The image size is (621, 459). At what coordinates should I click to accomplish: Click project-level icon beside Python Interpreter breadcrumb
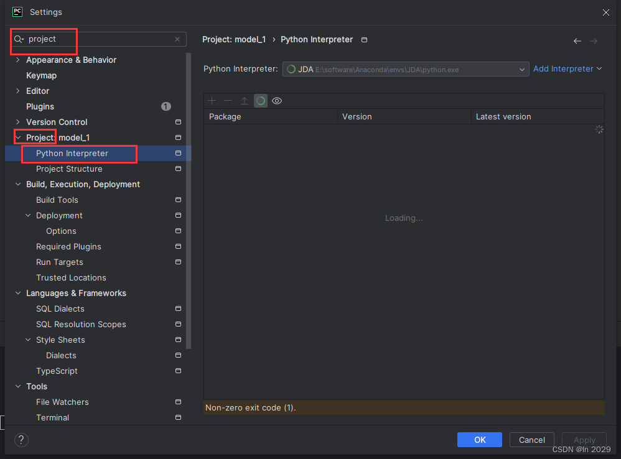click(x=365, y=40)
